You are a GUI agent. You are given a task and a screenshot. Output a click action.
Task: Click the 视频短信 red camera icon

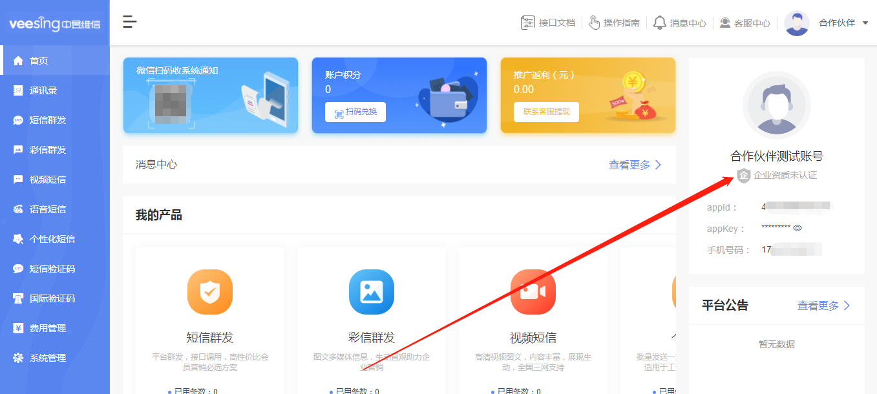coord(533,292)
